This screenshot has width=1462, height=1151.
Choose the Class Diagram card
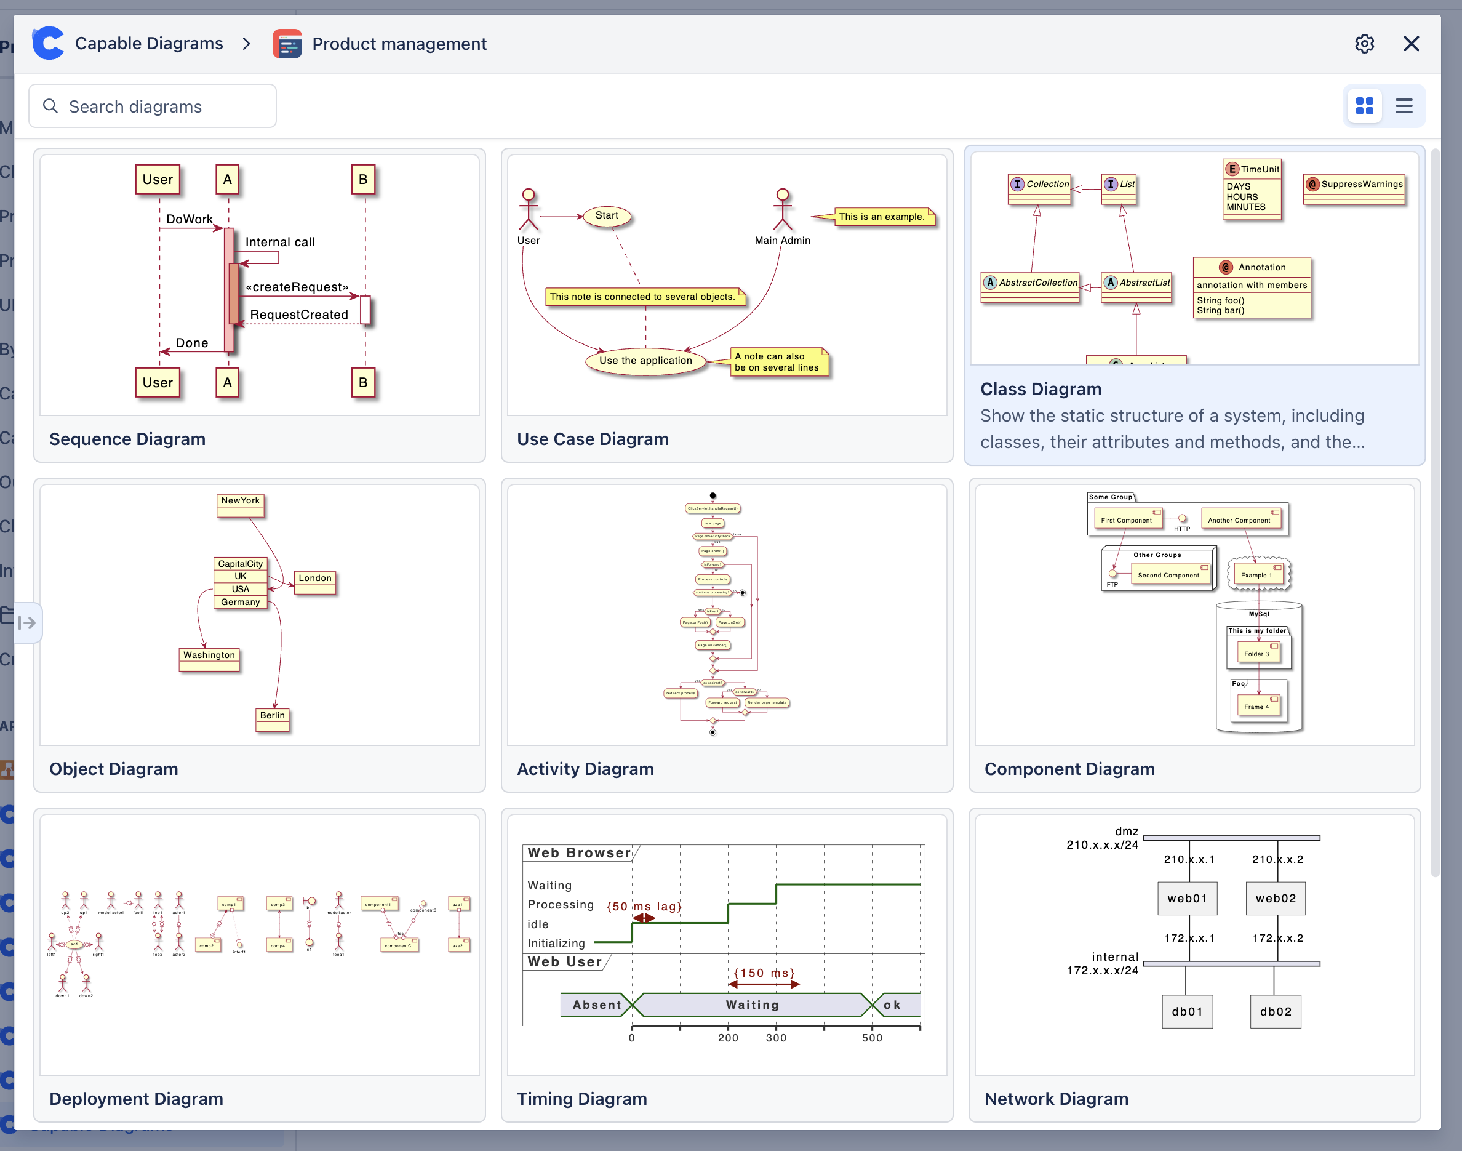pyautogui.click(x=1194, y=305)
